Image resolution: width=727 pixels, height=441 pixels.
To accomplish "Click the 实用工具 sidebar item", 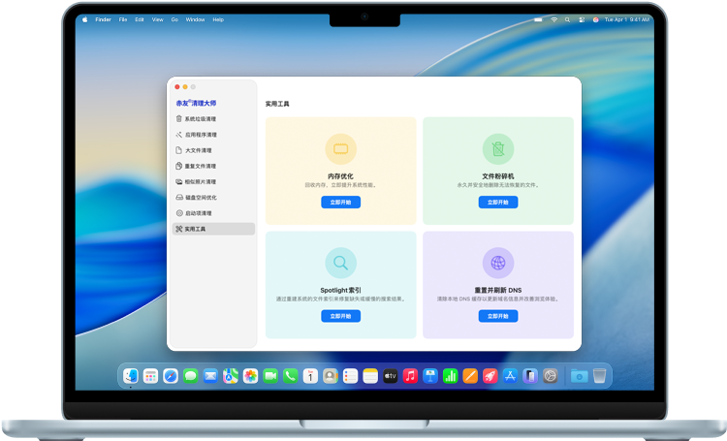I will [195, 229].
